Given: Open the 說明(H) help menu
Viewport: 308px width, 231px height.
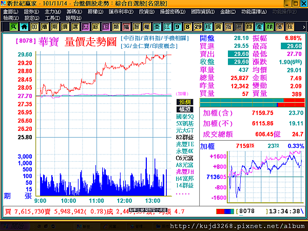Looking at the screenshot, I should [73, 18].
